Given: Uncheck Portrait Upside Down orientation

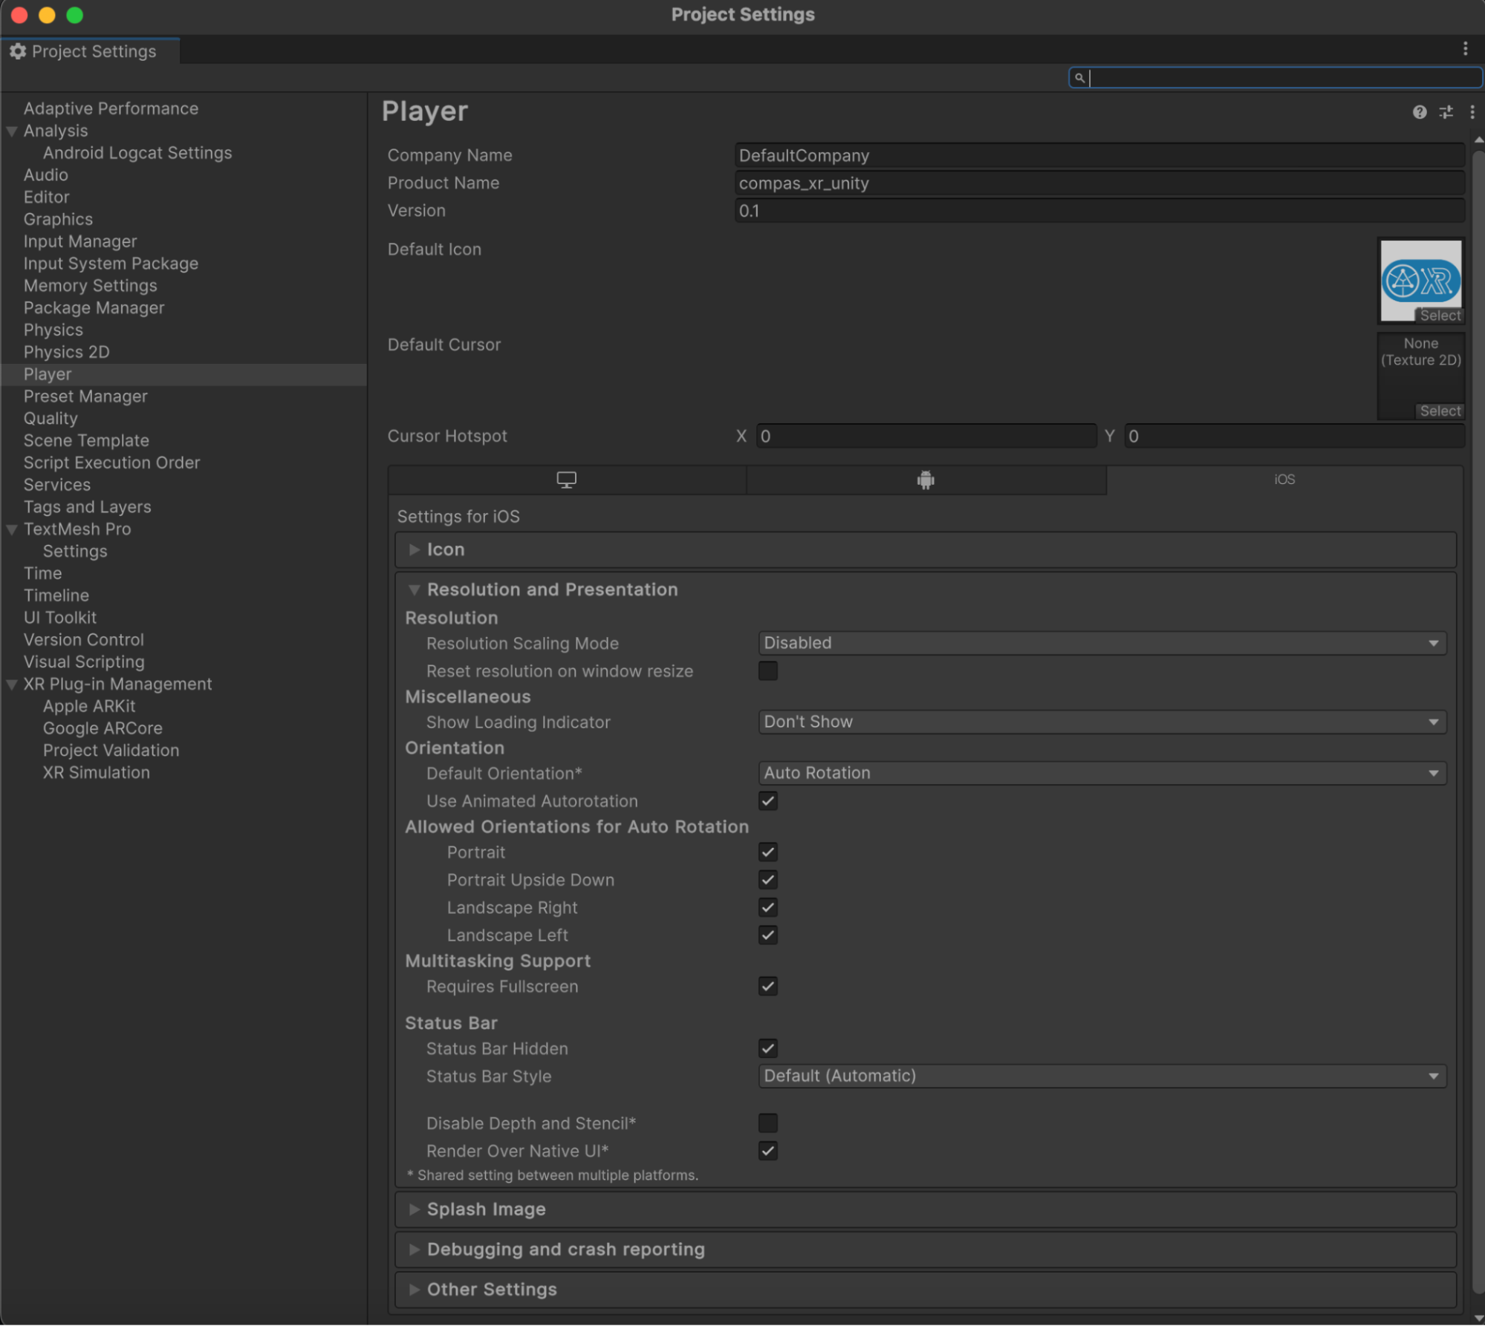Looking at the screenshot, I should click(767, 880).
